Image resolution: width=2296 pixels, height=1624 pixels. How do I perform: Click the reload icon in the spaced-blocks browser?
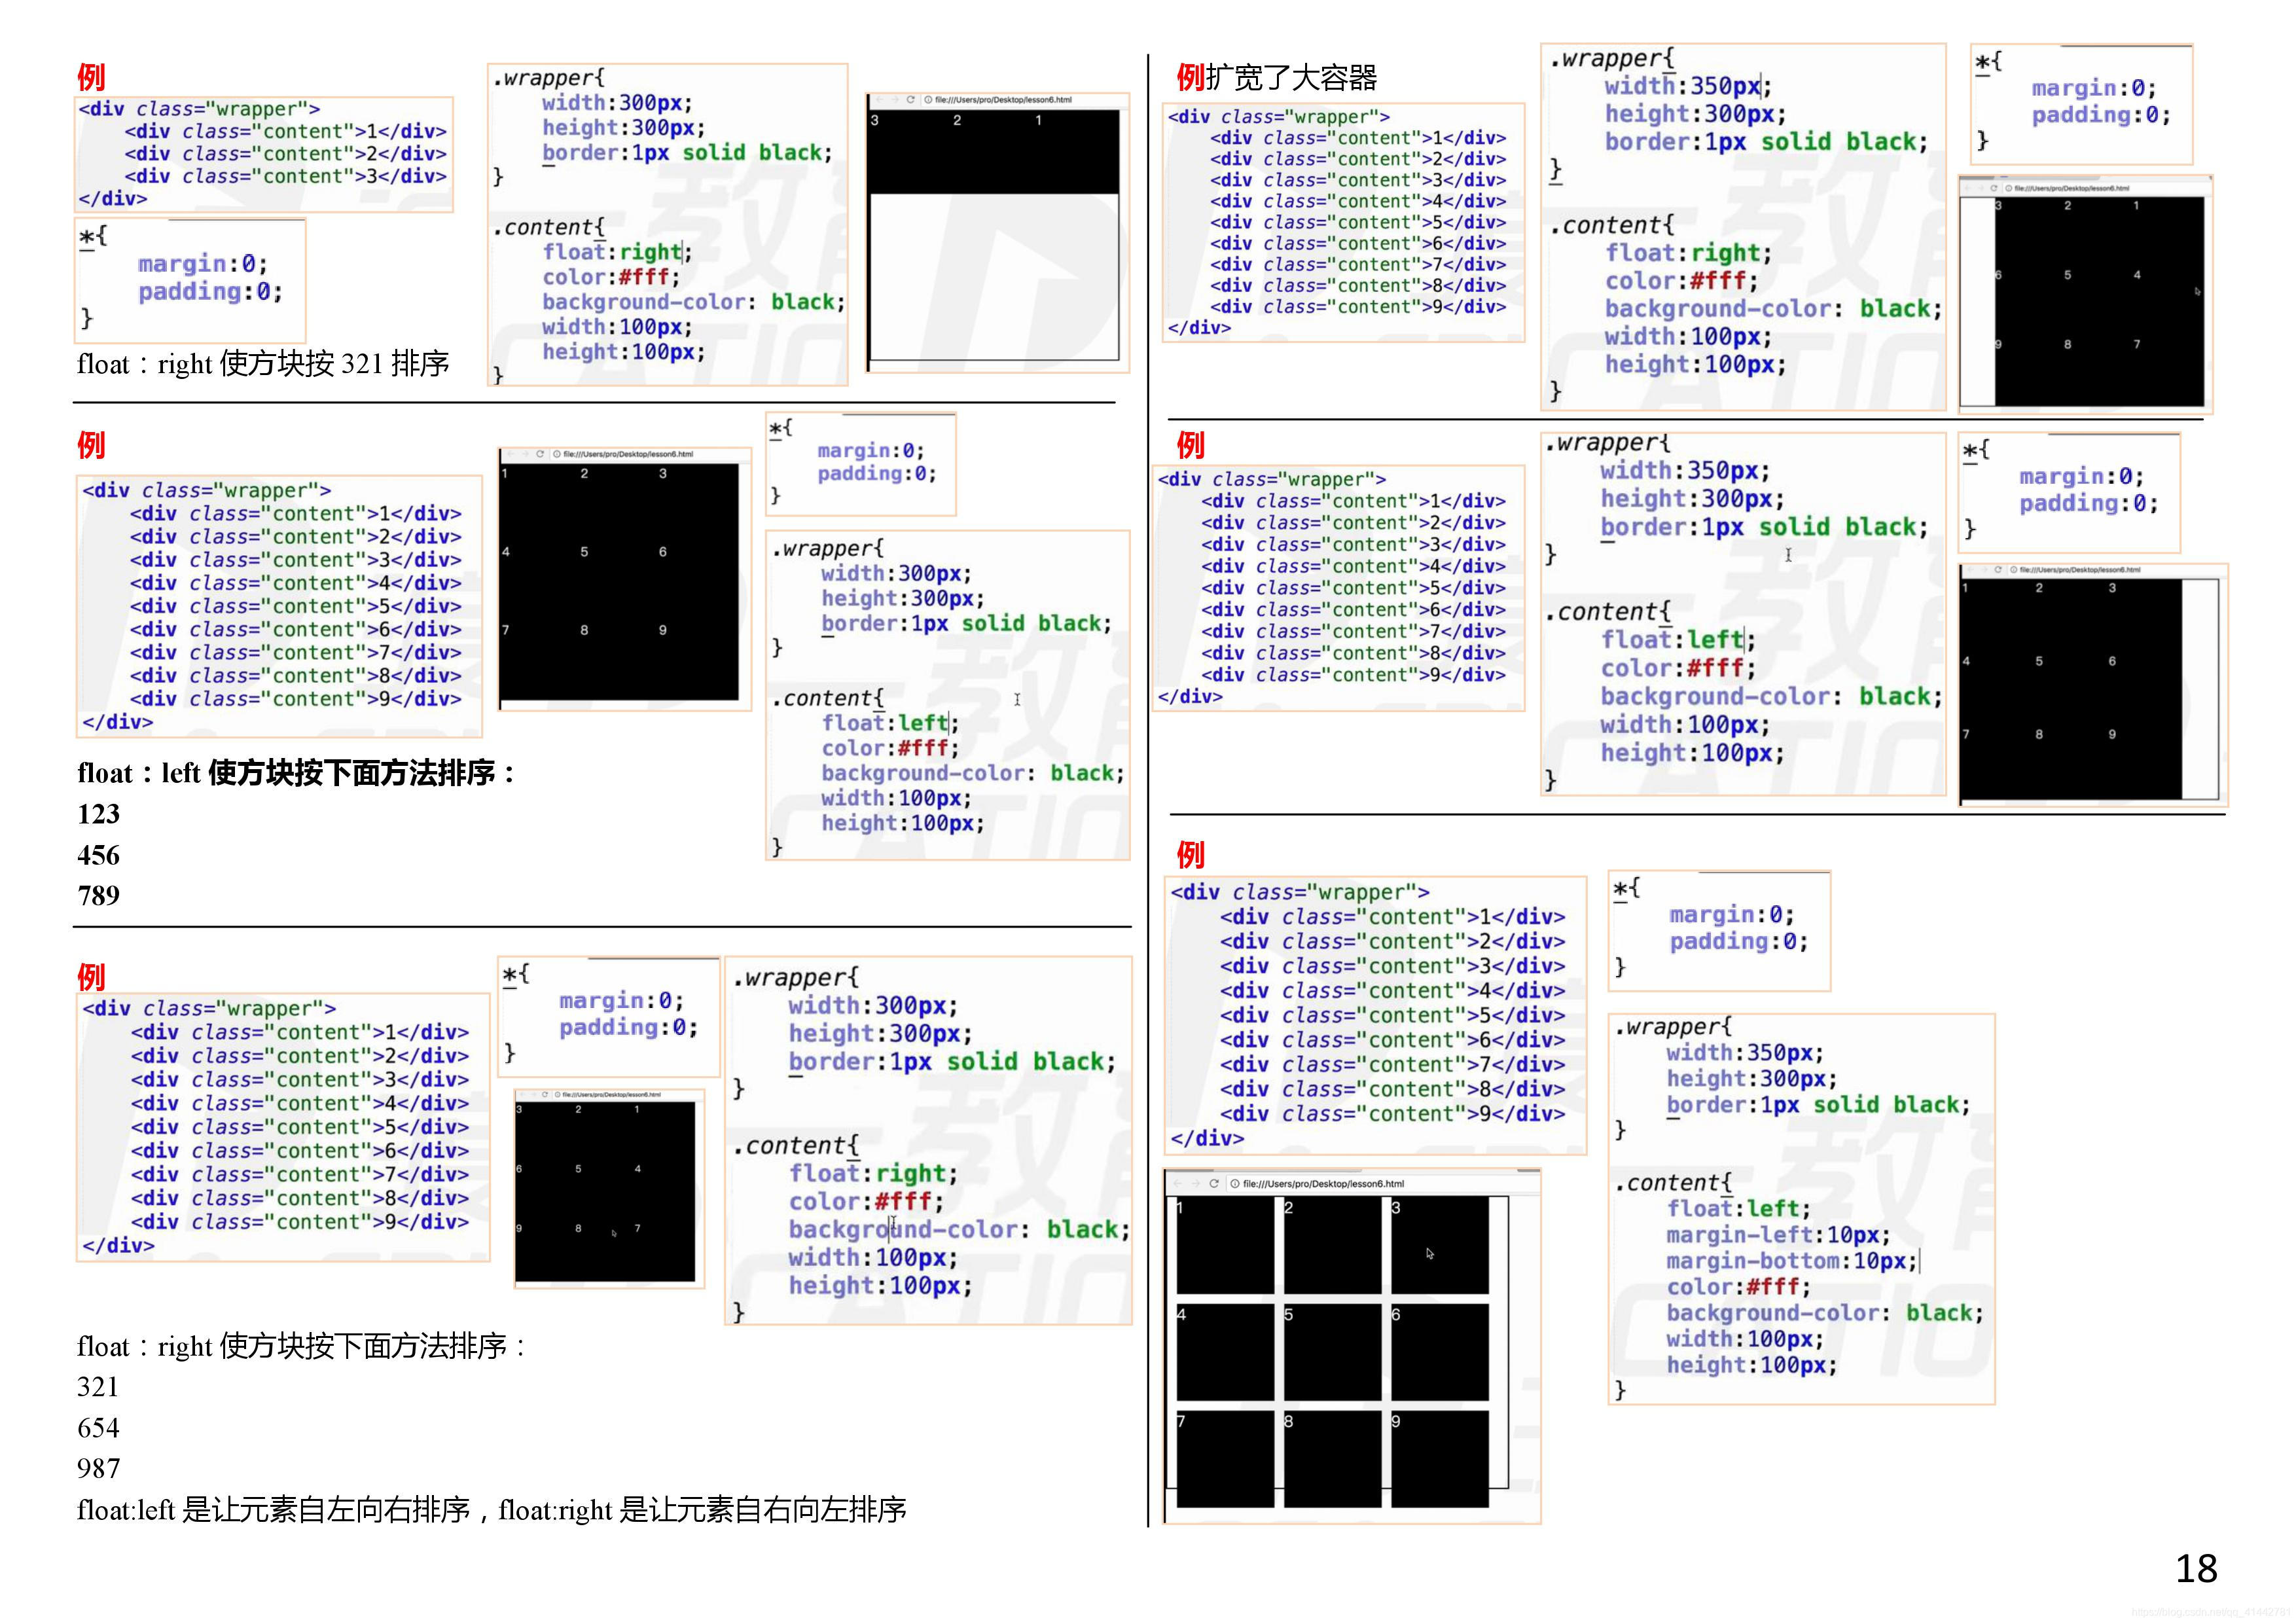(1214, 1184)
